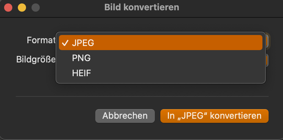This screenshot has width=283, height=140.
Task: Click the checkmark beside JPEG
Action: pos(65,43)
